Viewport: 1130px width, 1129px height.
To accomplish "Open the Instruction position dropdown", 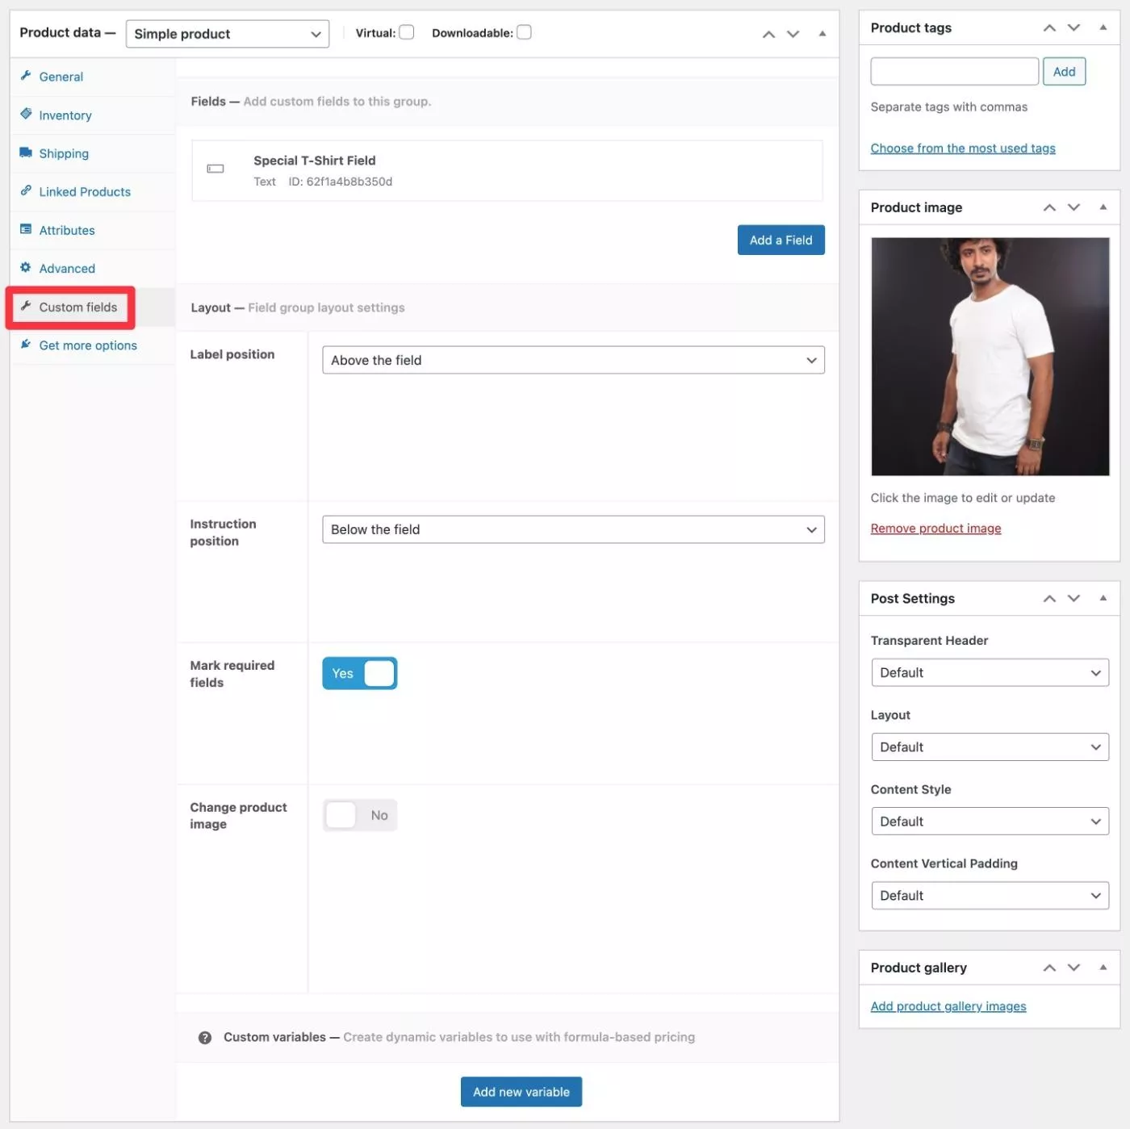I will coord(573,529).
